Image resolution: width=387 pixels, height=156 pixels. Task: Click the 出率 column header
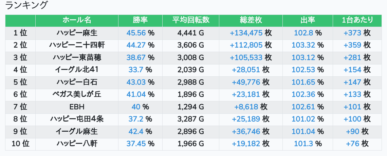tap(308, 20)
